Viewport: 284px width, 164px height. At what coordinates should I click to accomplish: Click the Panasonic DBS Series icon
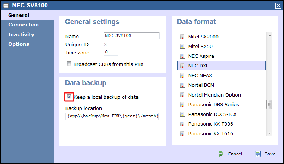click(x=182, y=105)
